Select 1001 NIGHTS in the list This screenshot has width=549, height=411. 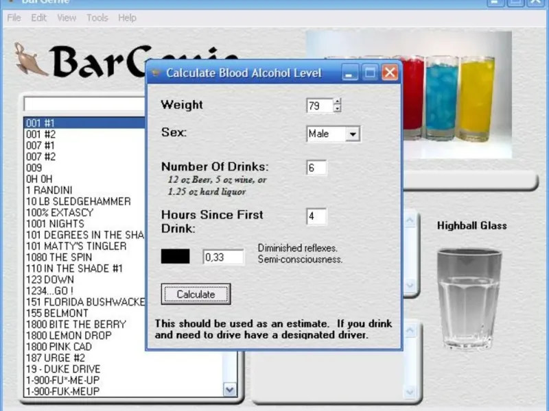click(x=84, y=224)
